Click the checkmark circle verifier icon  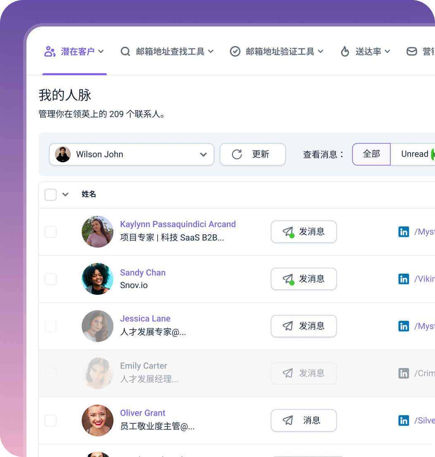(235, 52)
